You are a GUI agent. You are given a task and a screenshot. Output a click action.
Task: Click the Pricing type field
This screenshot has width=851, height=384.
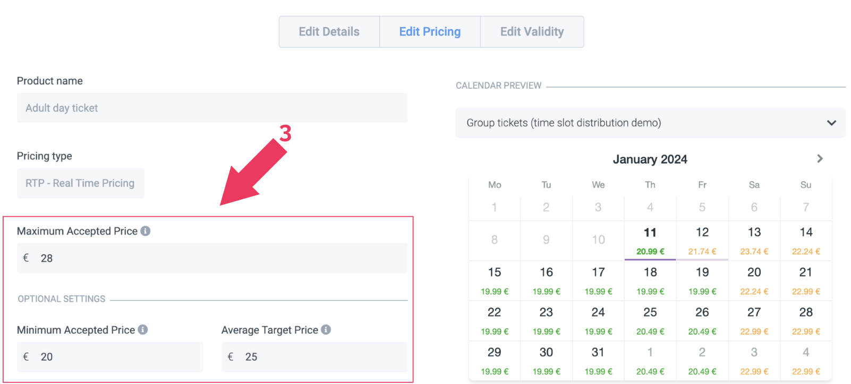click(81, 183)
